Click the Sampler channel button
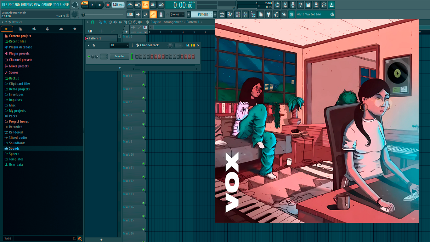Screen dimensions: 430x242 click(120, 56)
